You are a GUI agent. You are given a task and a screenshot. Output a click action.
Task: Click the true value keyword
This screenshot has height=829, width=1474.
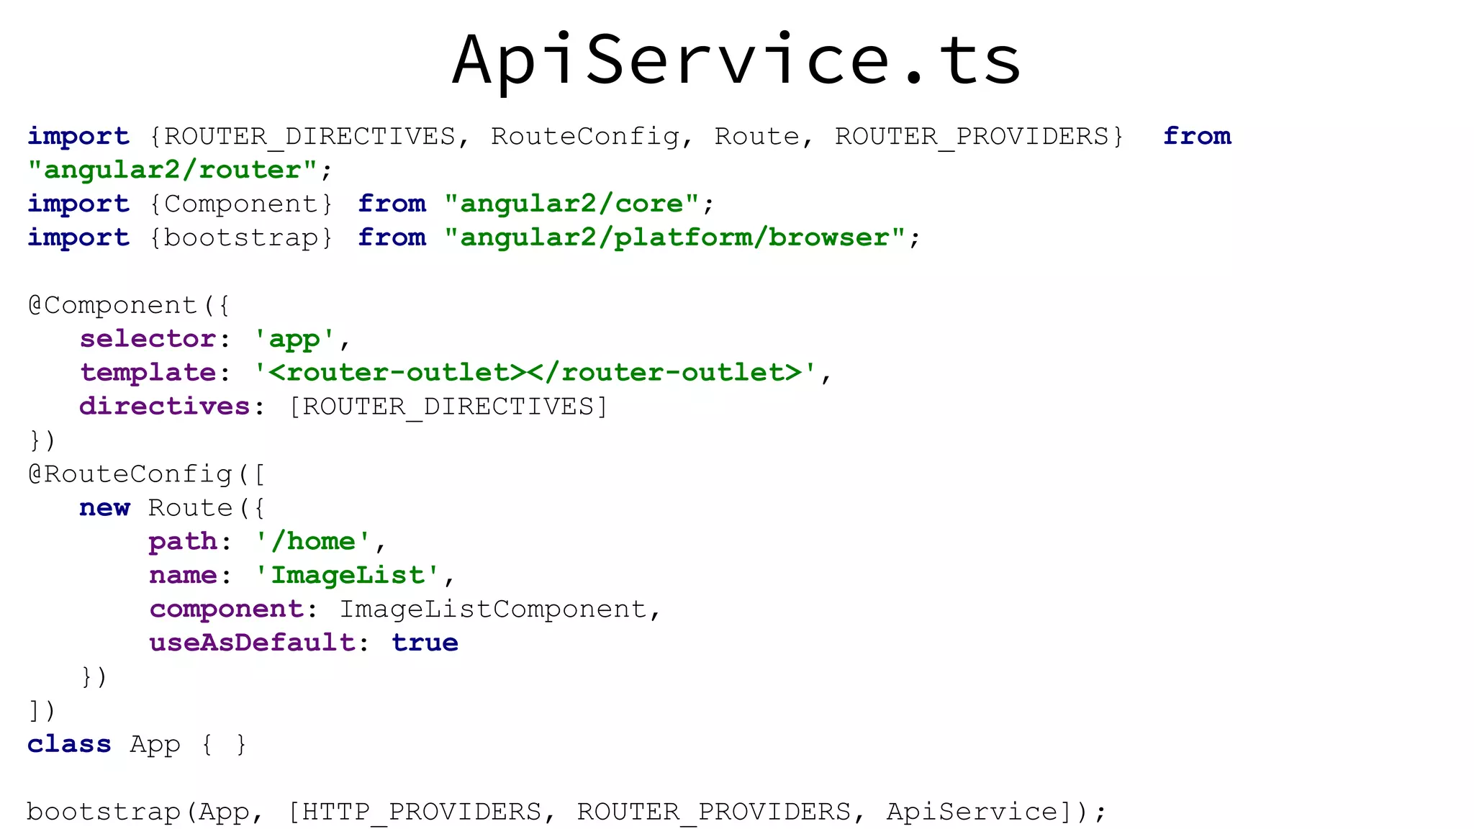425,643
